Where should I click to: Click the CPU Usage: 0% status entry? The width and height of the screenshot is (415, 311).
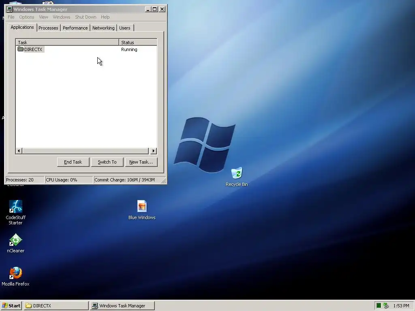[69, 180]
